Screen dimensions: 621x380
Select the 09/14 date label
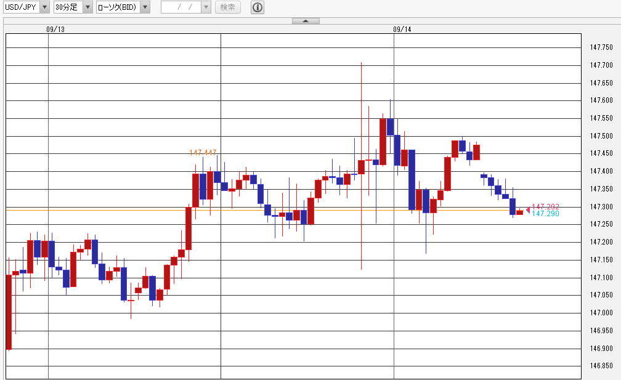pyautogui.click(x=402, y=30)
